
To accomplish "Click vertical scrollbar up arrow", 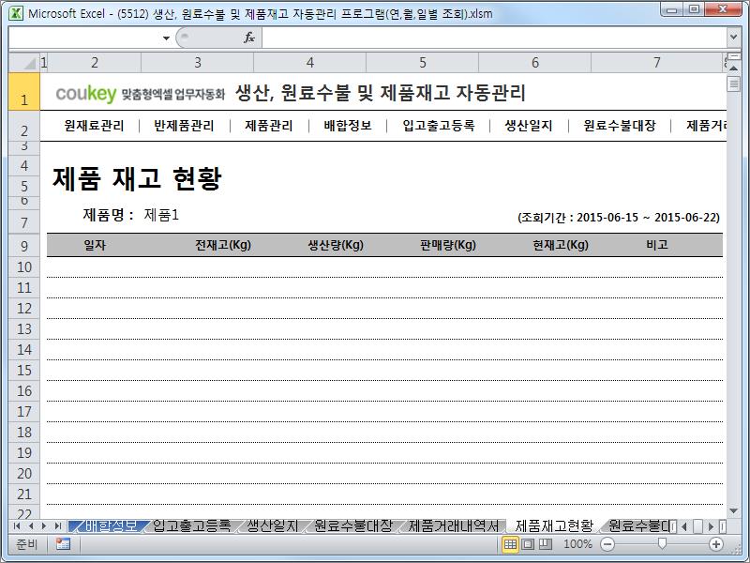I will pyautogui.click(x=733, y=68).
